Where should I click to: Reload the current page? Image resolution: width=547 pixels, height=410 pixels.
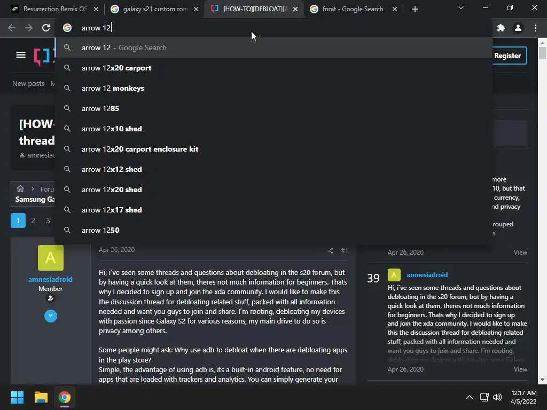[46, 28]
